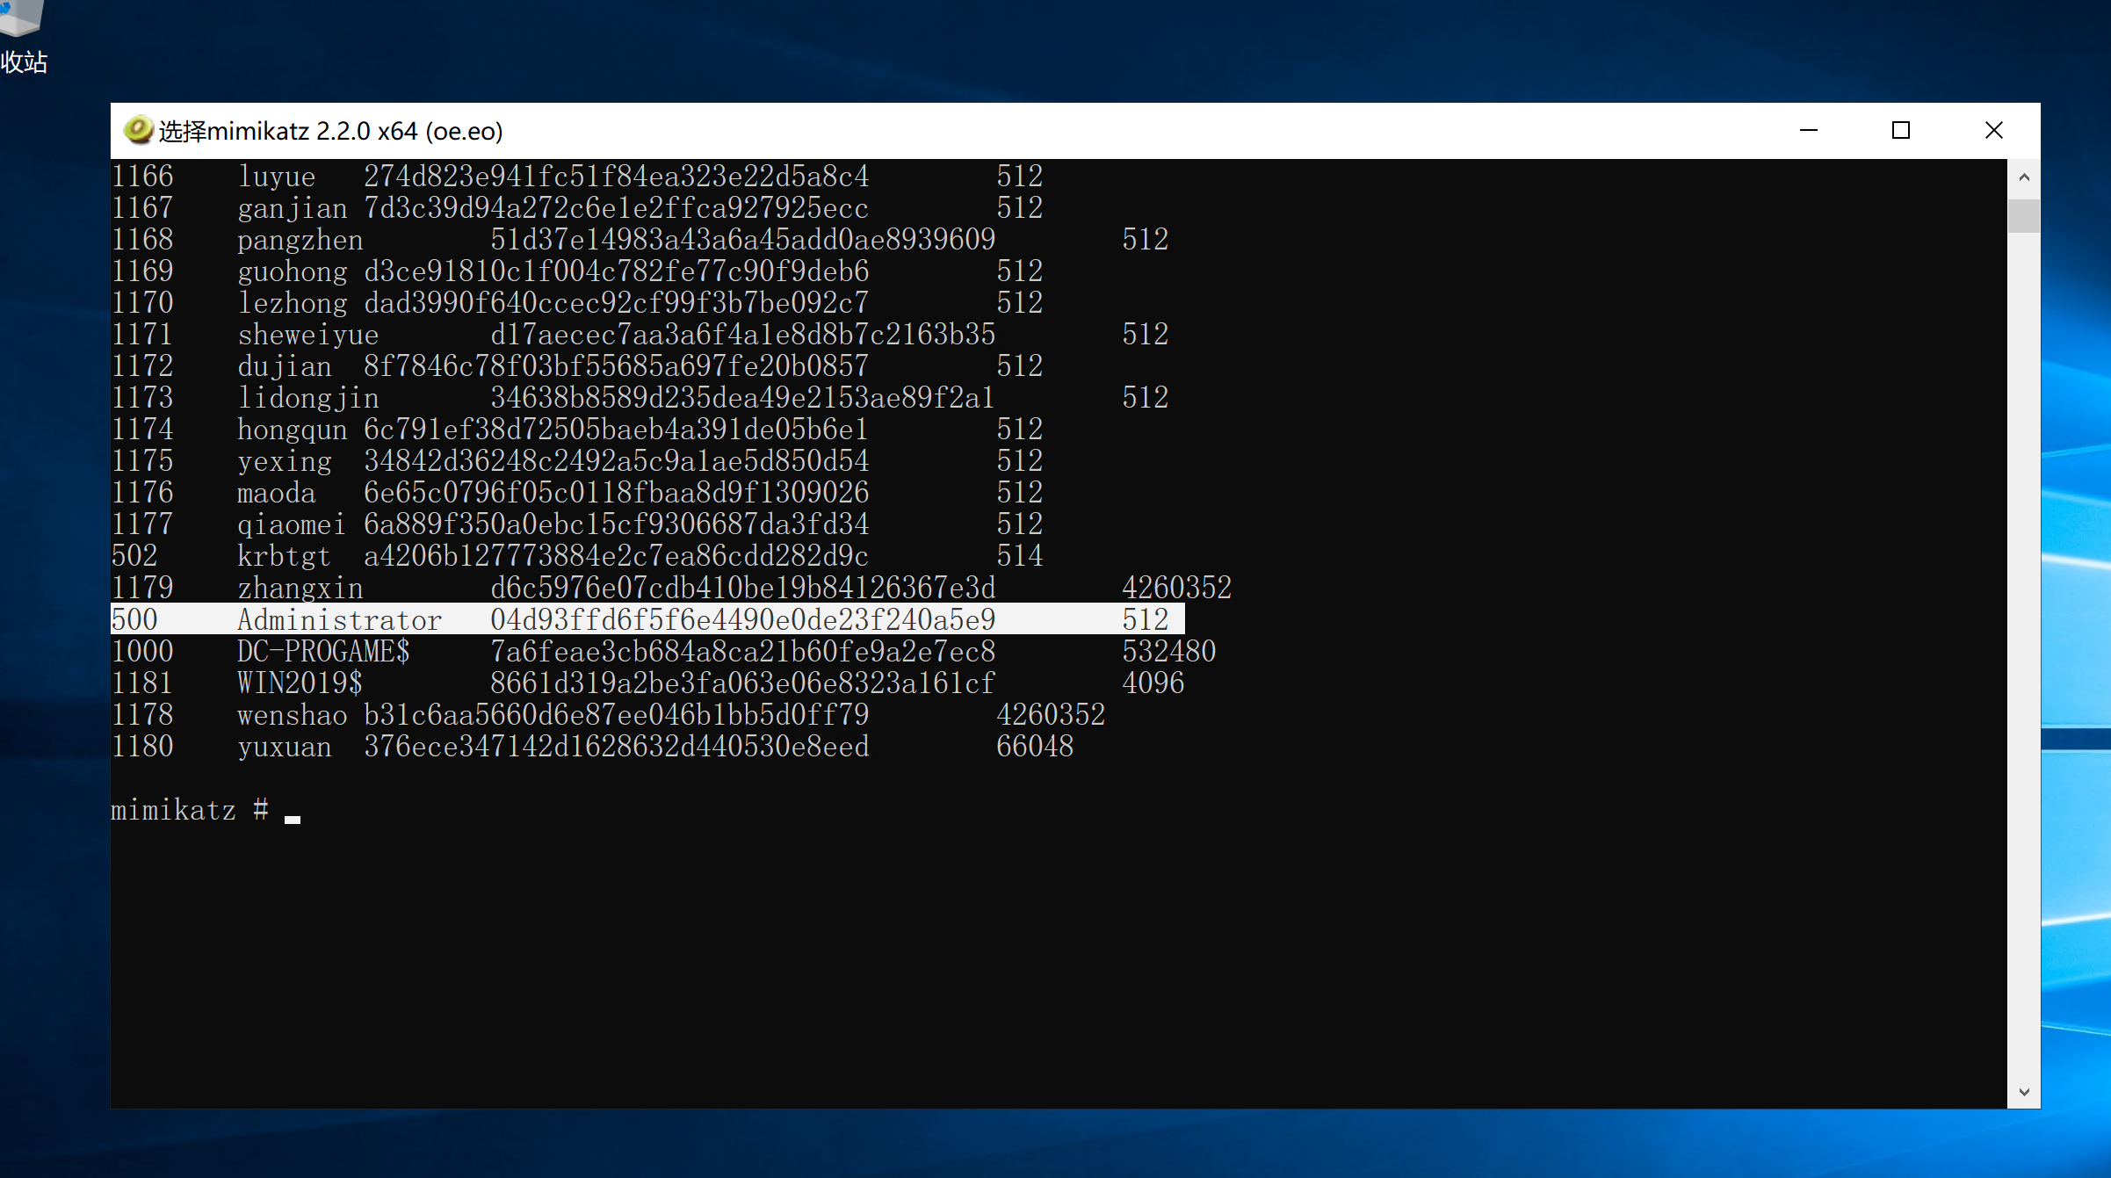Click the scrollbar up arrow
This screenshot has height=1178, width=2111.
click(x=2024, y=177)
